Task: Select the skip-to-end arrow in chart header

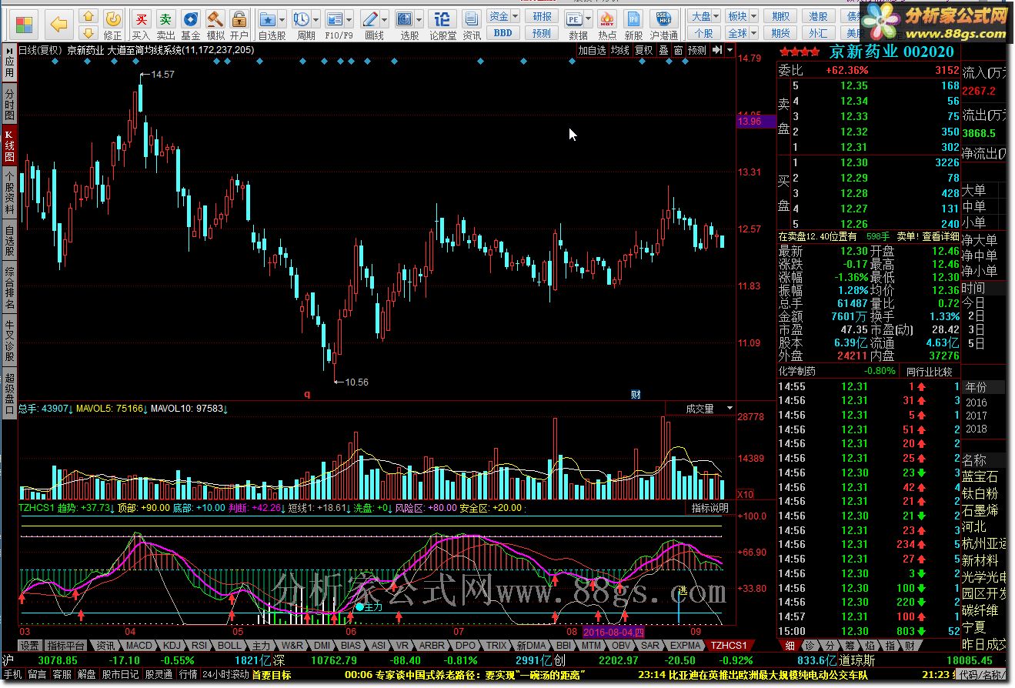Action: tap(717, 50)
